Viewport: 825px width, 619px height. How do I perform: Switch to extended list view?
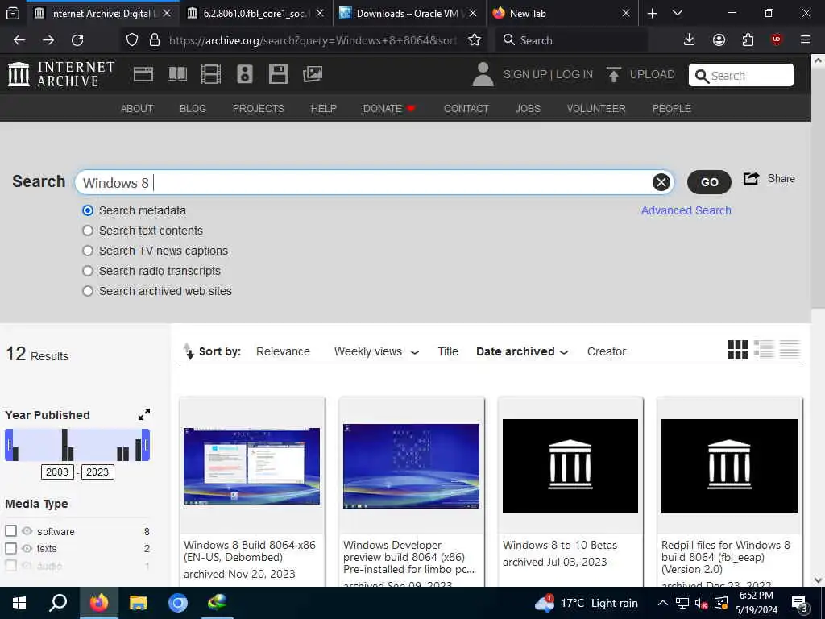coord(764,350)
